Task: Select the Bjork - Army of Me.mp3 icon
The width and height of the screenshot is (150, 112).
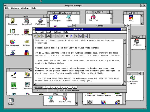Action: (132, 80)
